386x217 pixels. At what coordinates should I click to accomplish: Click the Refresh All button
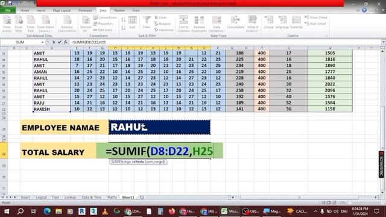click(86, 24)
